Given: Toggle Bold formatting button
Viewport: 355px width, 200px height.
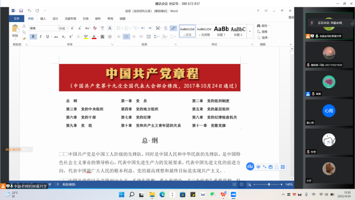Looking at the screenshot, I should [33, 36].
